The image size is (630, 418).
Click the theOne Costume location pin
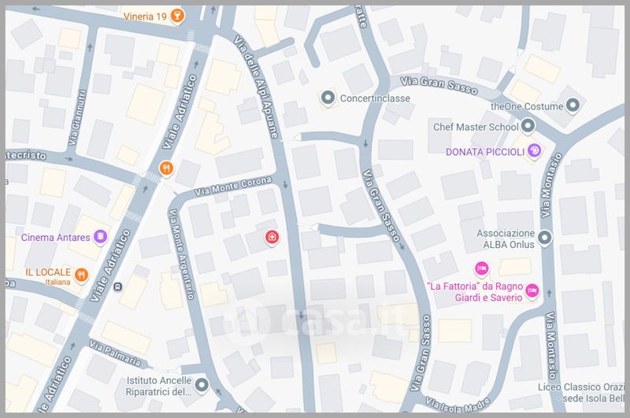(x=573, y=105)
